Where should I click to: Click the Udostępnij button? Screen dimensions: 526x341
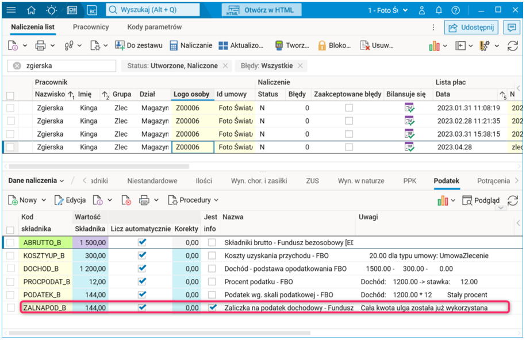[471, 28]
